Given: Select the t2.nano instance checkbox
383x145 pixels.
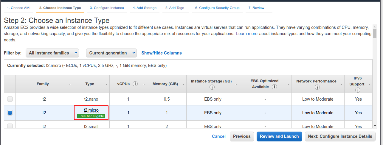Looking at the screenshot, I should [x=10, y=99].
